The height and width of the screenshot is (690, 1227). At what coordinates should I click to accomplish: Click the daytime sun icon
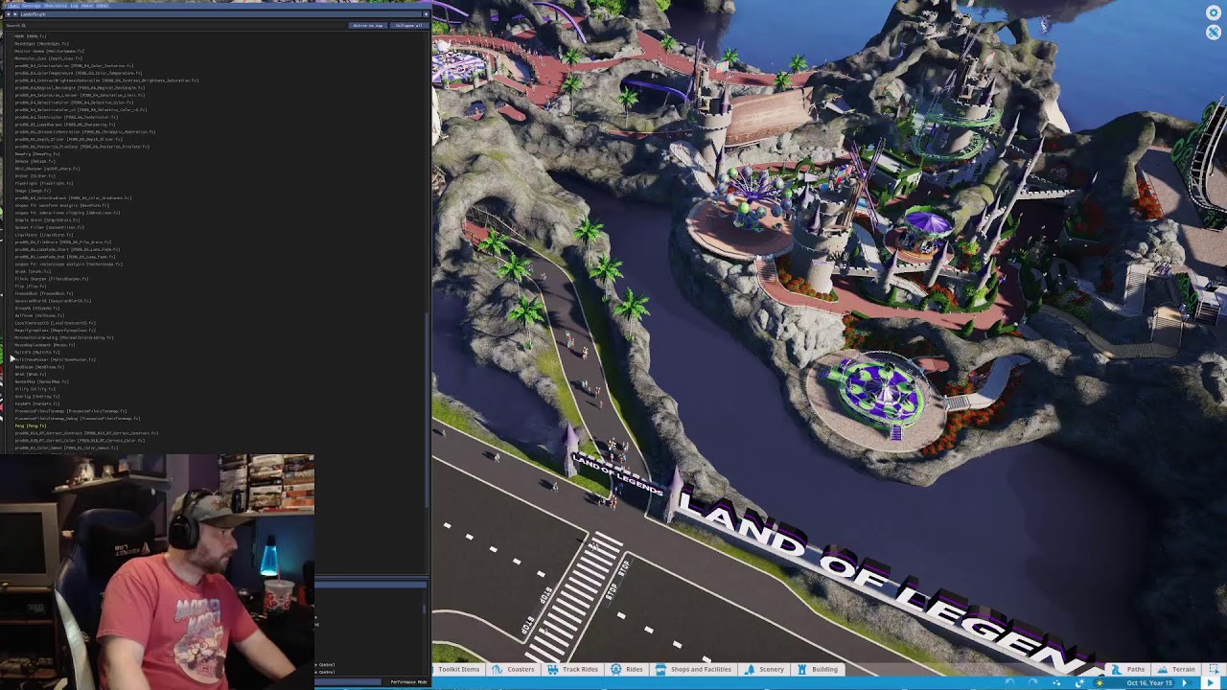tap(1100, 682)
